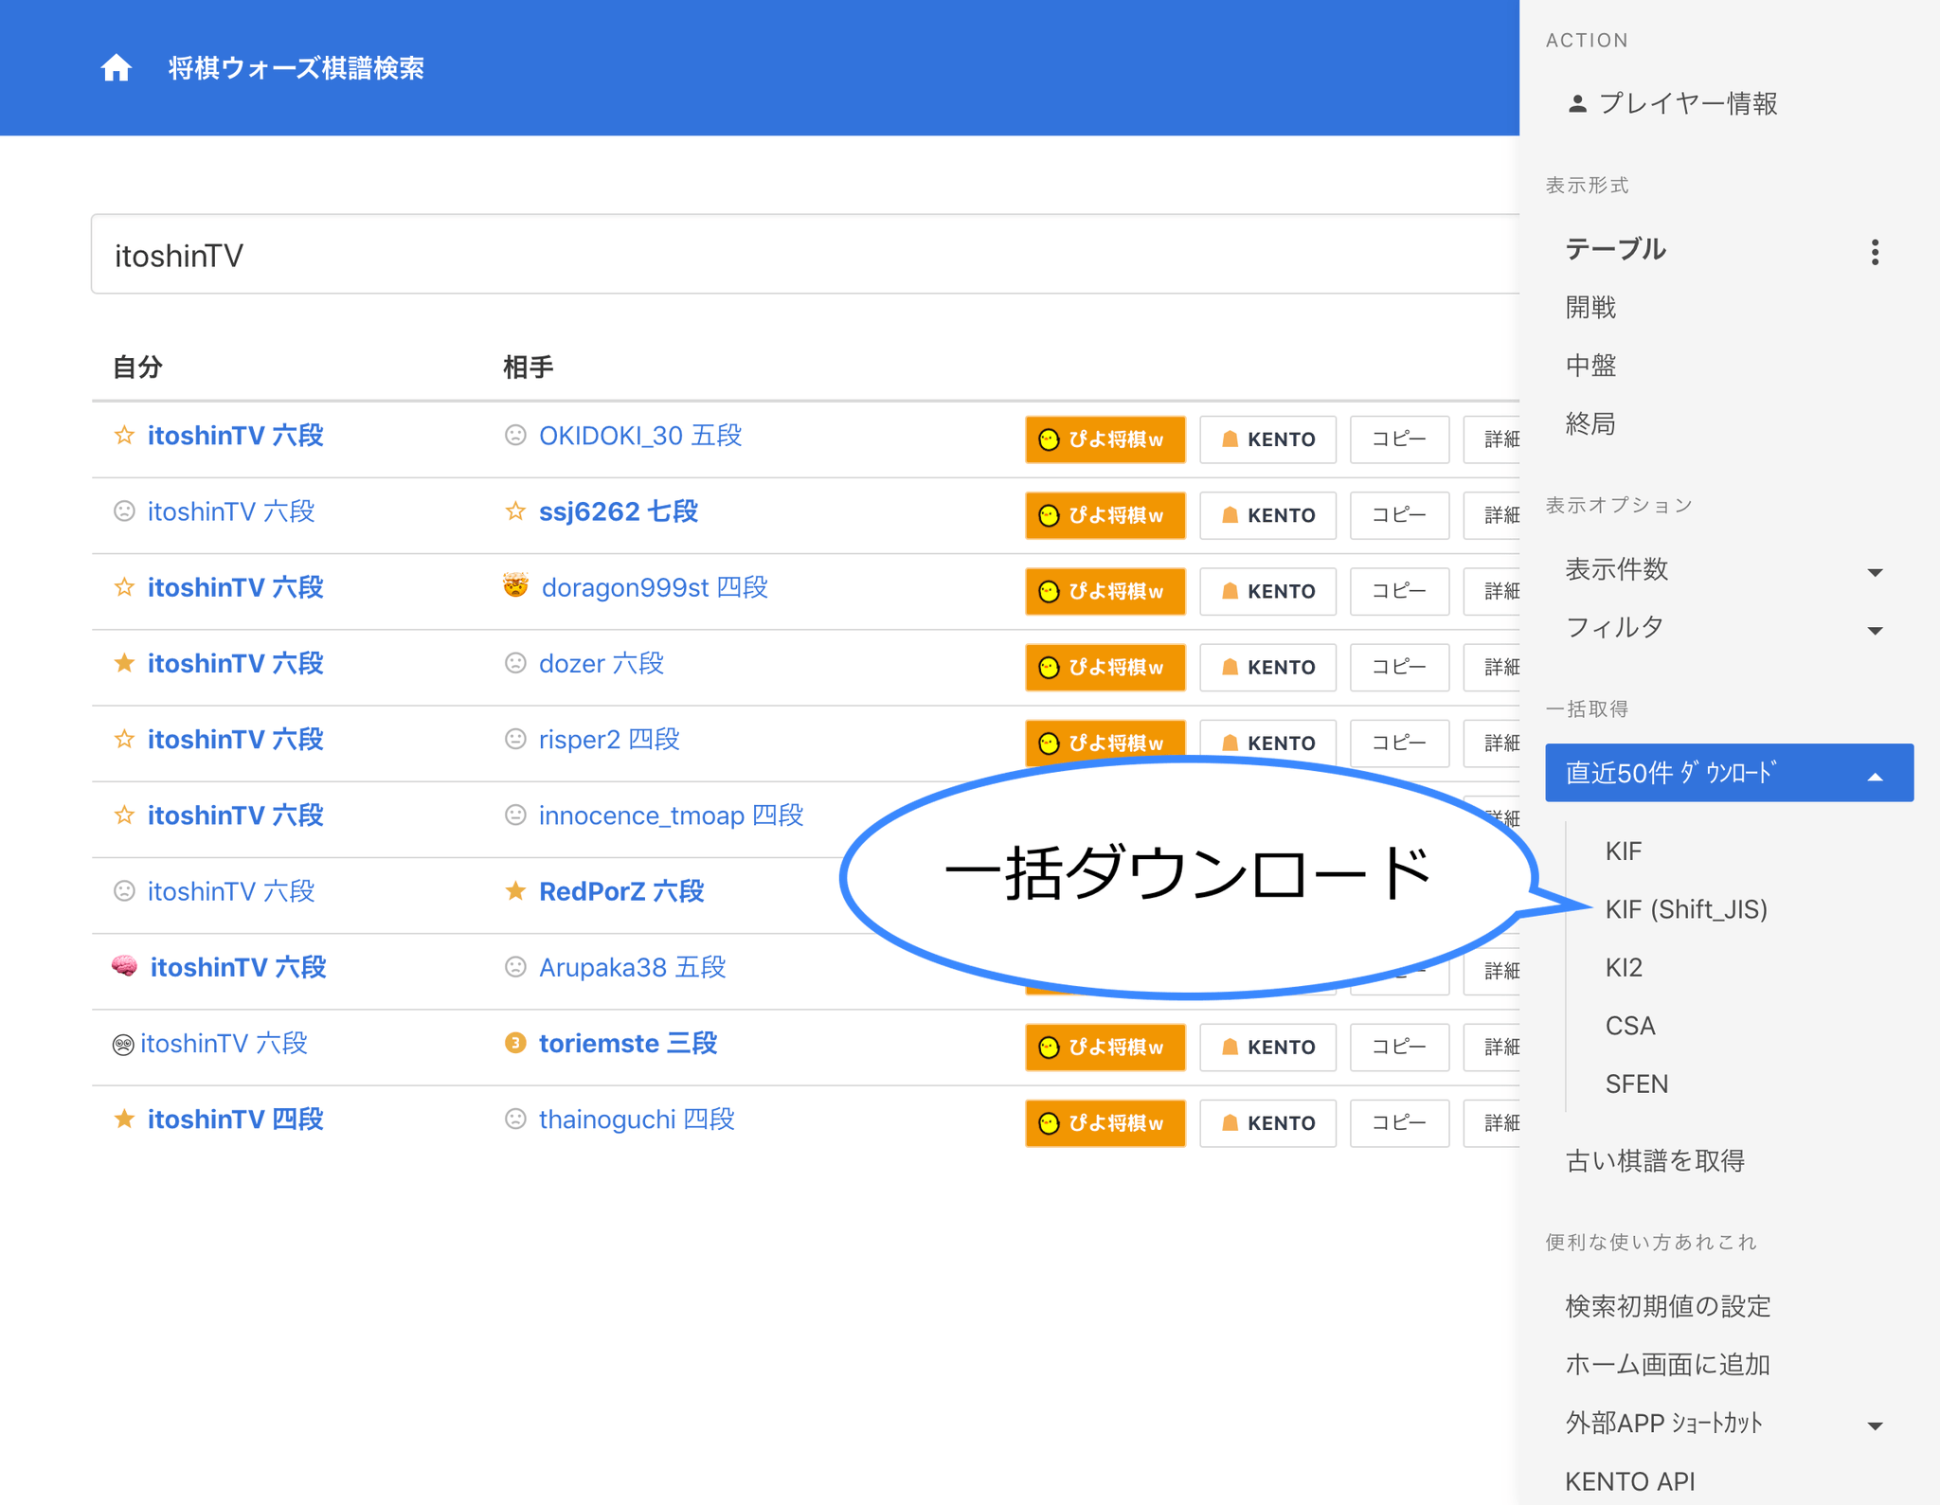Click the dizzy face icon on toriemste row
1940x1505 pixels.
click(123, 1045)
